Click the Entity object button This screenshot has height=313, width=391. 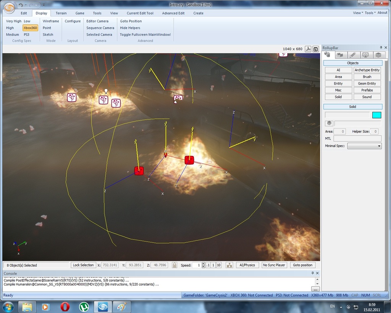coord(338,84)
